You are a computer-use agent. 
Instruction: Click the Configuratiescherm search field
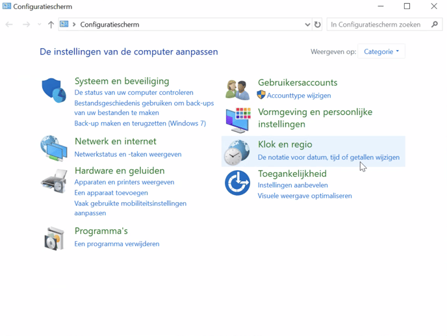(379, 25)
